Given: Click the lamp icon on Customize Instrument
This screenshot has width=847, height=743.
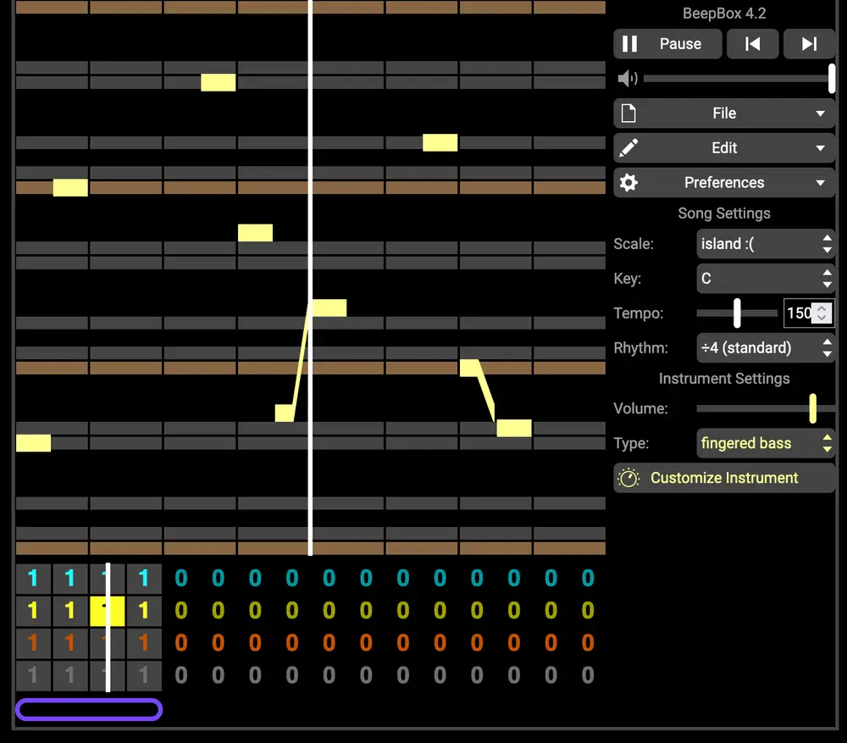Looking at the screenshot, I should [628, 477].
